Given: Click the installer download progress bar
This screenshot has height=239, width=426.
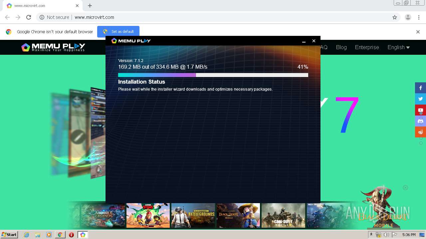Looking at the screenshot, I should (213, 75).
